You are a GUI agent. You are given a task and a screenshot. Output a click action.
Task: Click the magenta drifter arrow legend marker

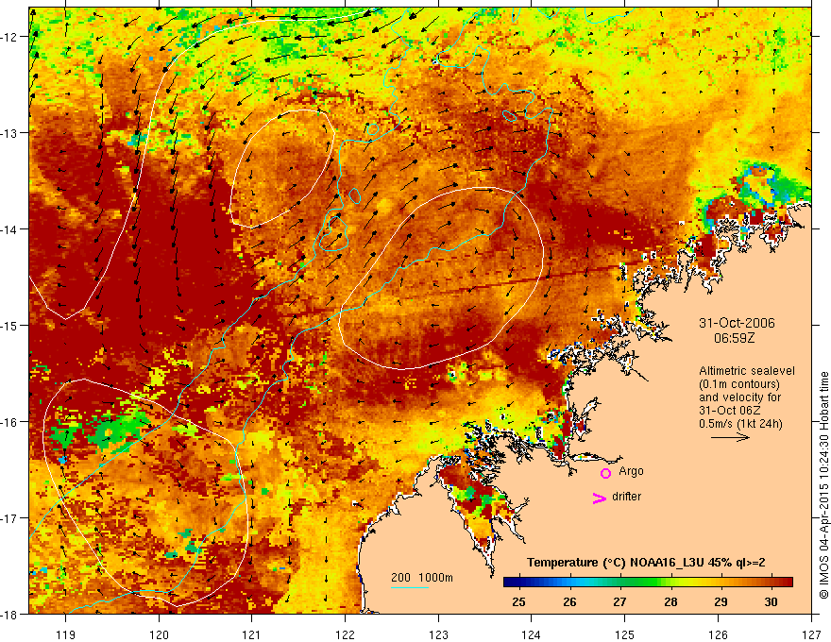[x=600, y=498]
